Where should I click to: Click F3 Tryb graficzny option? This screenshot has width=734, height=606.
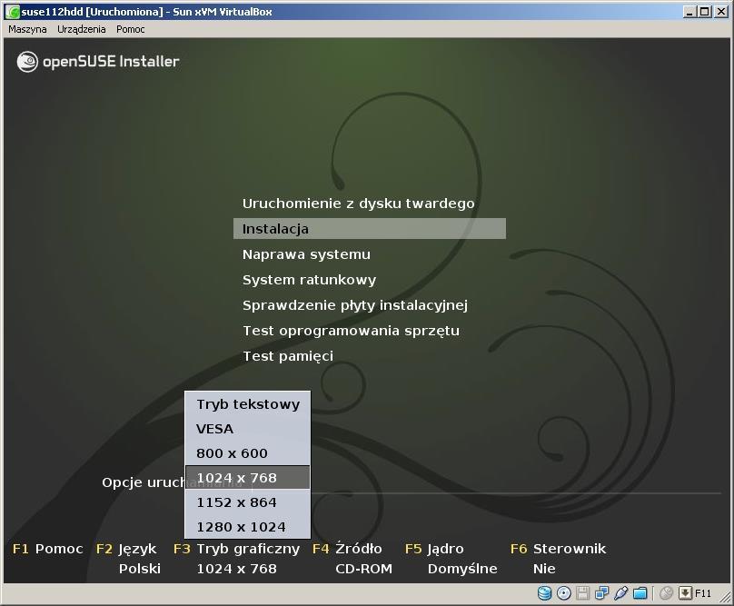tap(236, 549)
